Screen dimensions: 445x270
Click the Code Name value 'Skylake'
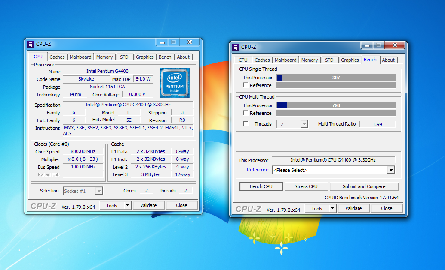86,79
